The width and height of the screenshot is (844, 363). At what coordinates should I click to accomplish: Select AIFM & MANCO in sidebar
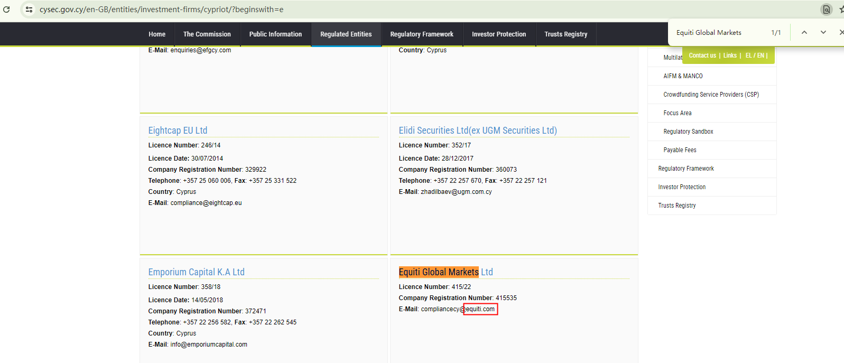(x=683, y=76)
